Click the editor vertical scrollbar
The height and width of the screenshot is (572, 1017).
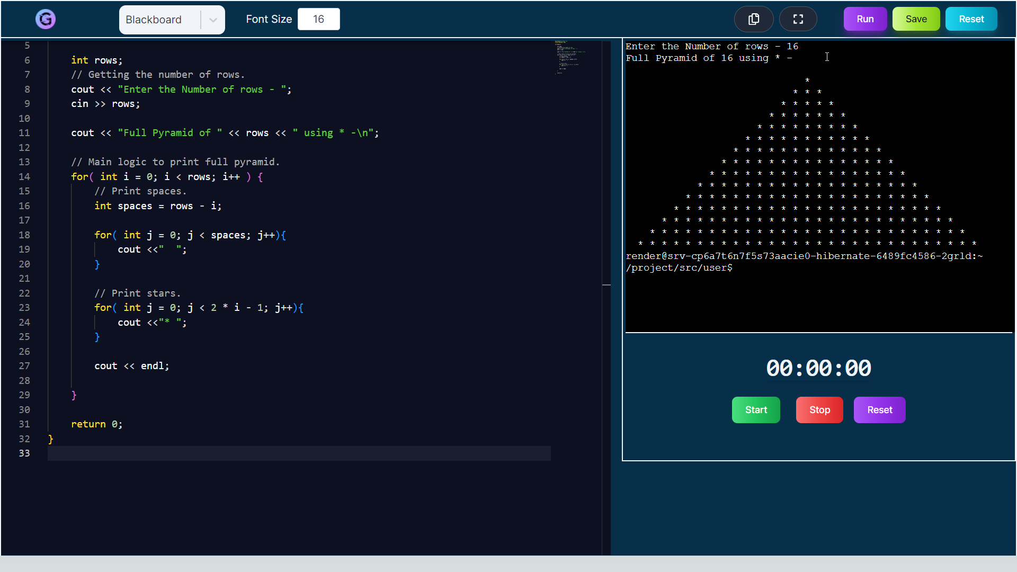tap(606, 212)
